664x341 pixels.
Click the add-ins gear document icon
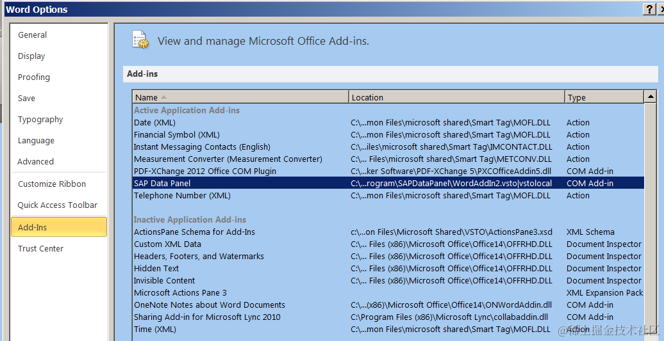pyautogui.click(x=140, y=40)
